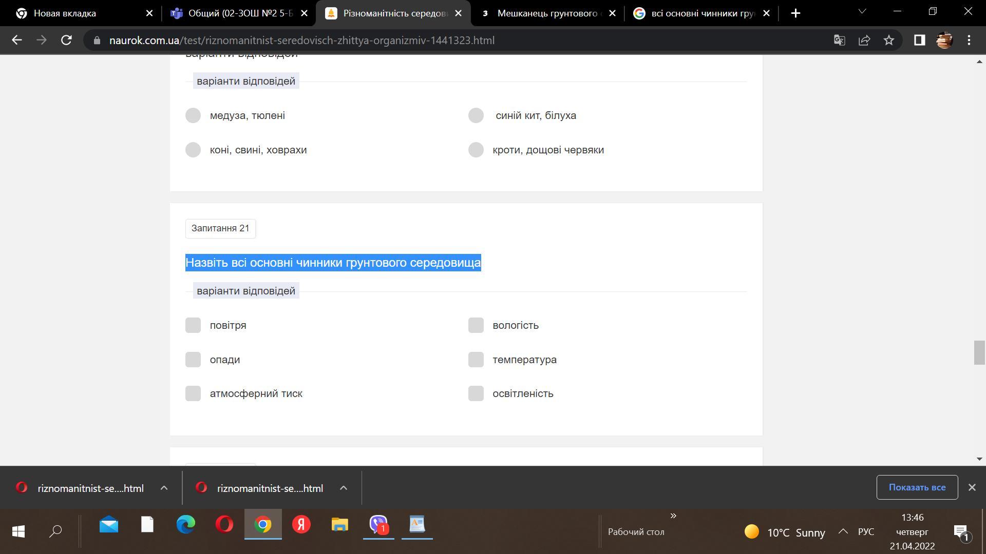Switch to "Мешканець грунтового" tab
This screenshot has height=554, width=986.
pos(547,13)
